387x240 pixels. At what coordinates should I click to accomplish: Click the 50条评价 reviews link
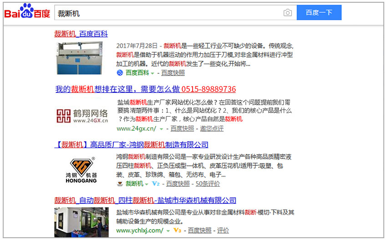(x=208, y=184)
